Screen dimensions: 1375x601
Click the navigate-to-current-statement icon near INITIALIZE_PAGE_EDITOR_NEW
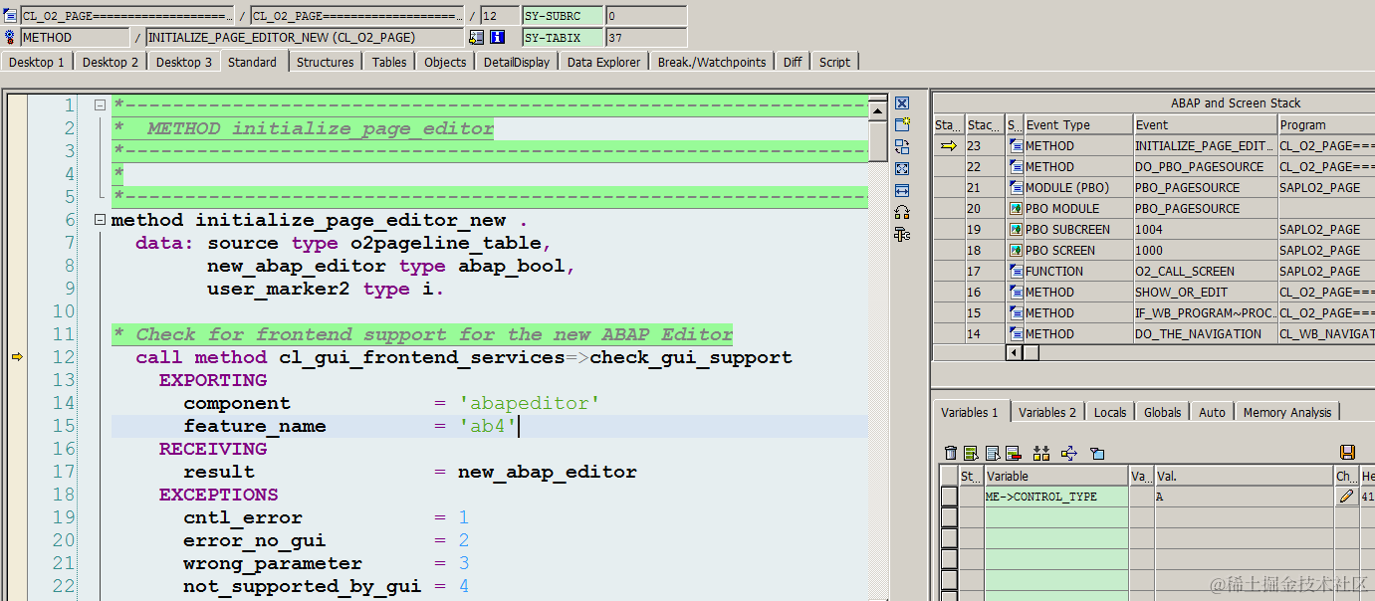tap(476, 37)
